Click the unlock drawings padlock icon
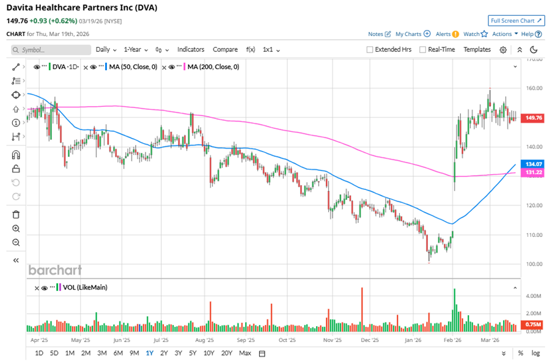The height and width of the screenshot is (364, 552). pyautogui.click(x=16, y=169)
